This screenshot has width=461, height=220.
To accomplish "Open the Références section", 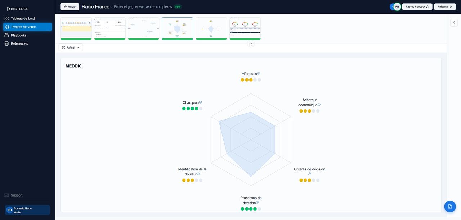I will [x=19, y=43].
